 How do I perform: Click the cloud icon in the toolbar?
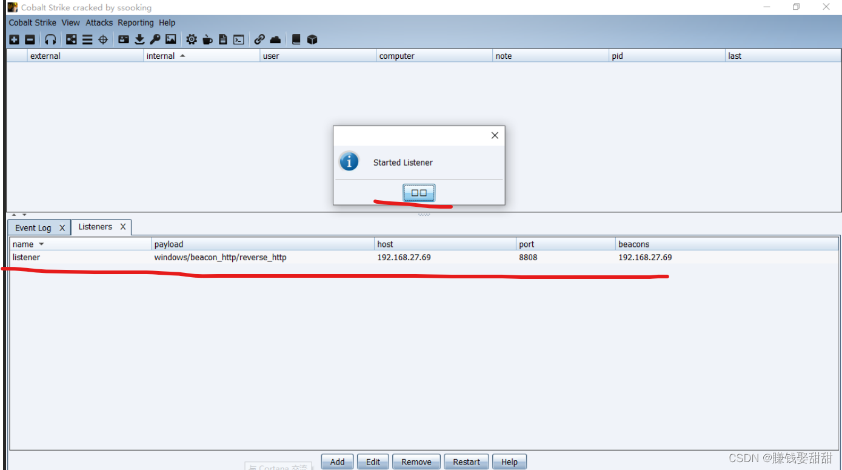[275, 39]
